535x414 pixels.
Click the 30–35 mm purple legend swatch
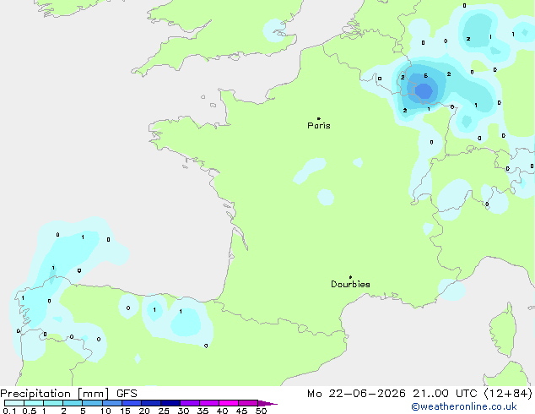(189, 403)
